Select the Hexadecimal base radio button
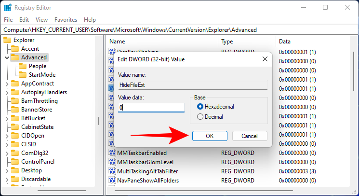This screenshot has width=359, height=196. [200, 107]
